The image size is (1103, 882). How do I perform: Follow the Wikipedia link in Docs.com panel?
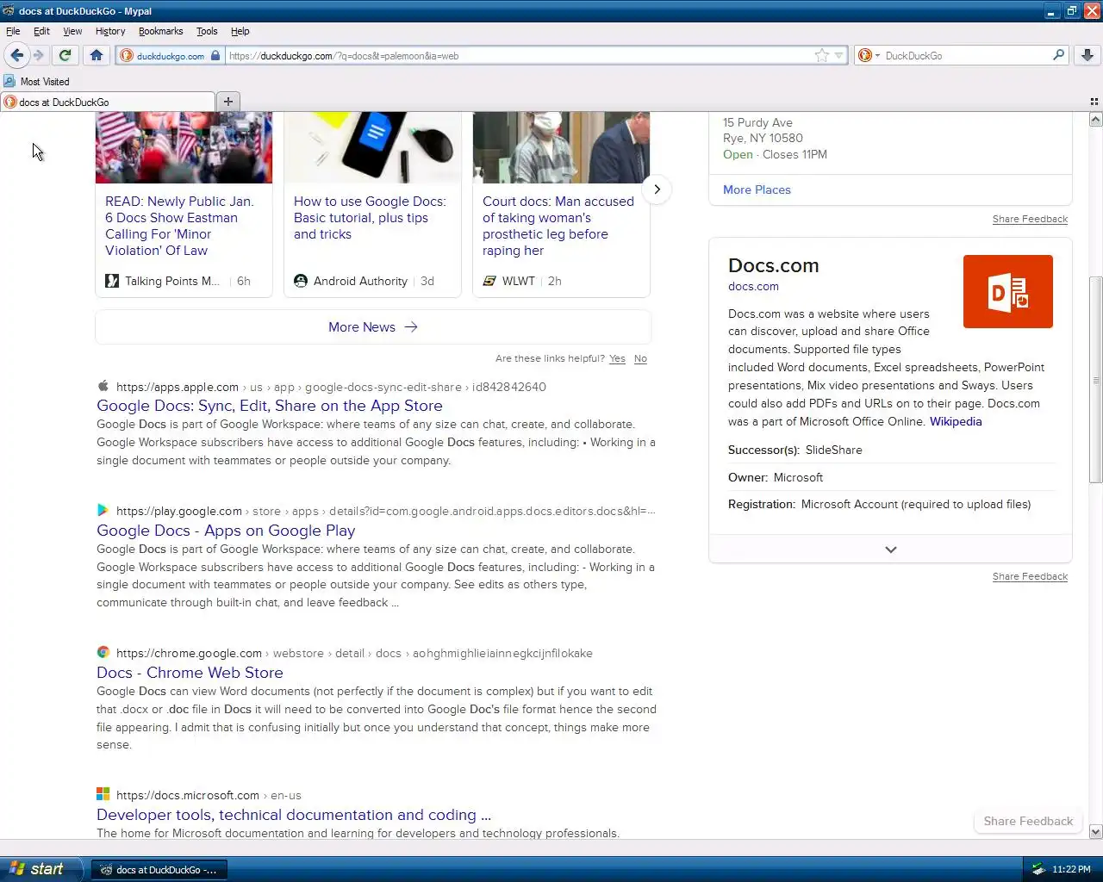pyautogui.click(x=956, y=421)
